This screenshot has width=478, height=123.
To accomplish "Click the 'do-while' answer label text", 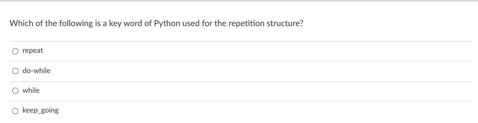I will click(x=37, y=70).
